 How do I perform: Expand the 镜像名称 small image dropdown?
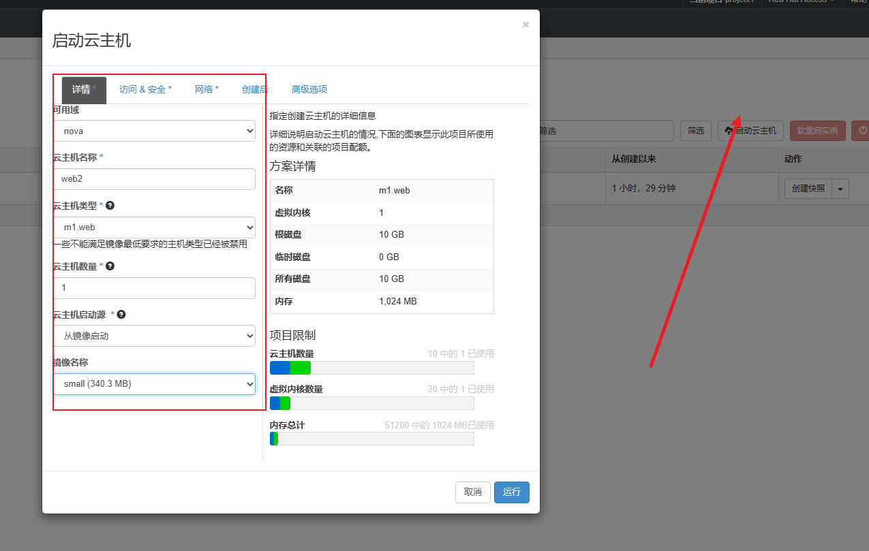(154, 384)
